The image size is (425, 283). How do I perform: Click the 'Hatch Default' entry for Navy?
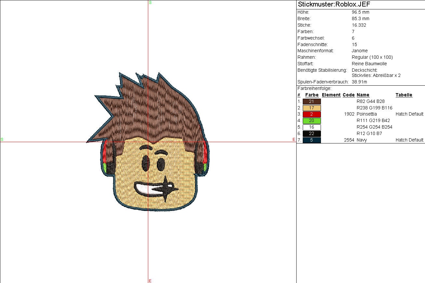tap(409, 140)
